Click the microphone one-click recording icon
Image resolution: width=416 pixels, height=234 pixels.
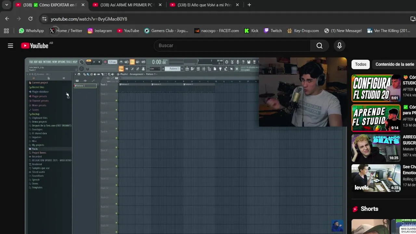tap(238, 62)
